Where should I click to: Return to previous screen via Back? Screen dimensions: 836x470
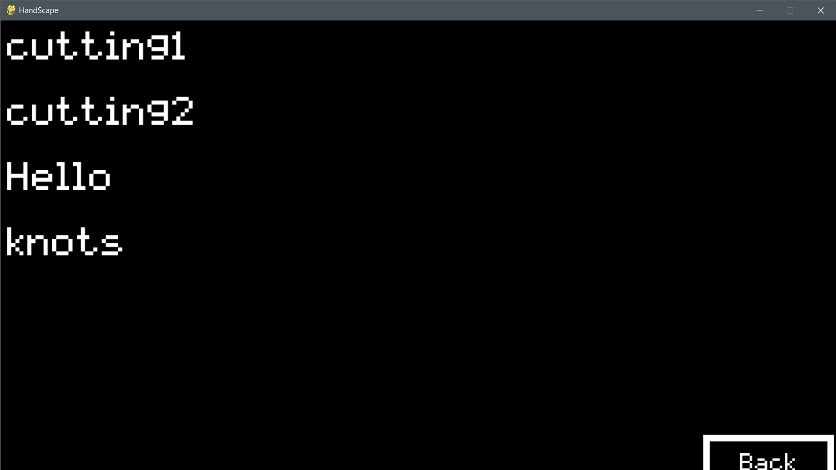click(x=768, y=453)
